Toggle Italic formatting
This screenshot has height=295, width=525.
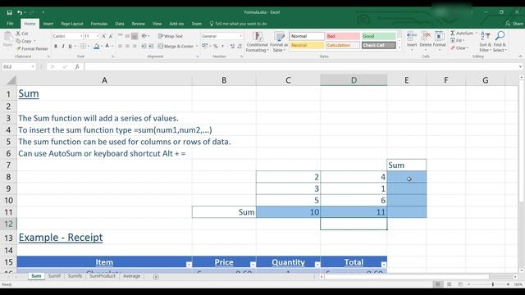[62, 46]
